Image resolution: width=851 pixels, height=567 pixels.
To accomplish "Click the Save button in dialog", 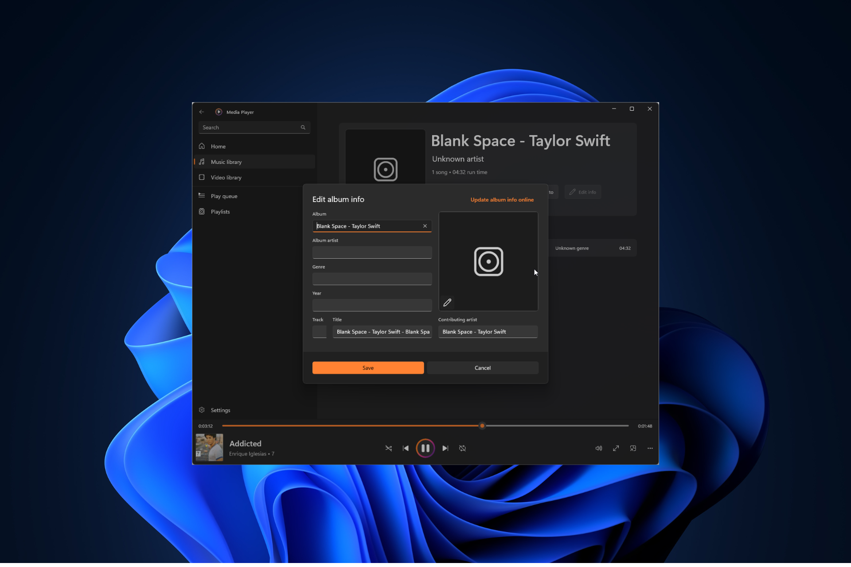I will coord(368,368).
